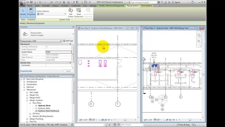The width and height of the screenshot is (225, 127).
Task: Click the Comments value field in Properties
Action: [59, 65]
